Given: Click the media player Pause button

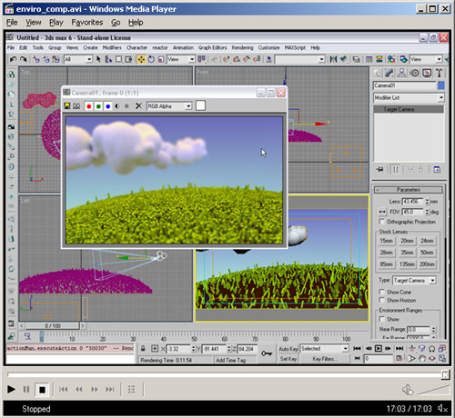Looking at the screenshot, I should [x=26, y=389].
